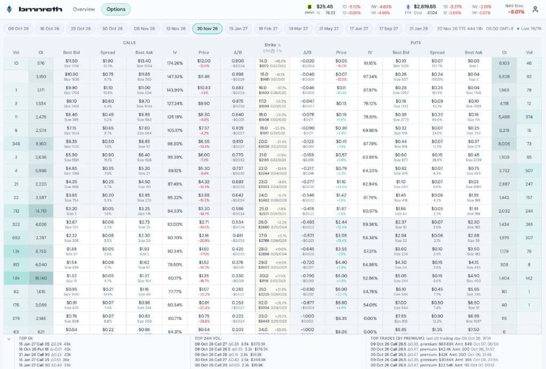Choose the 21 May 27 expiry
Image resolution: width=546 pixels, height=369 pixels.
click(x=329, y=28)
